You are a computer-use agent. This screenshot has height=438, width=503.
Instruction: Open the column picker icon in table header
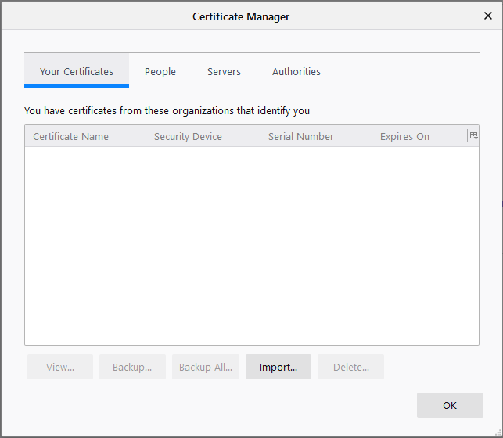[473, 136]
